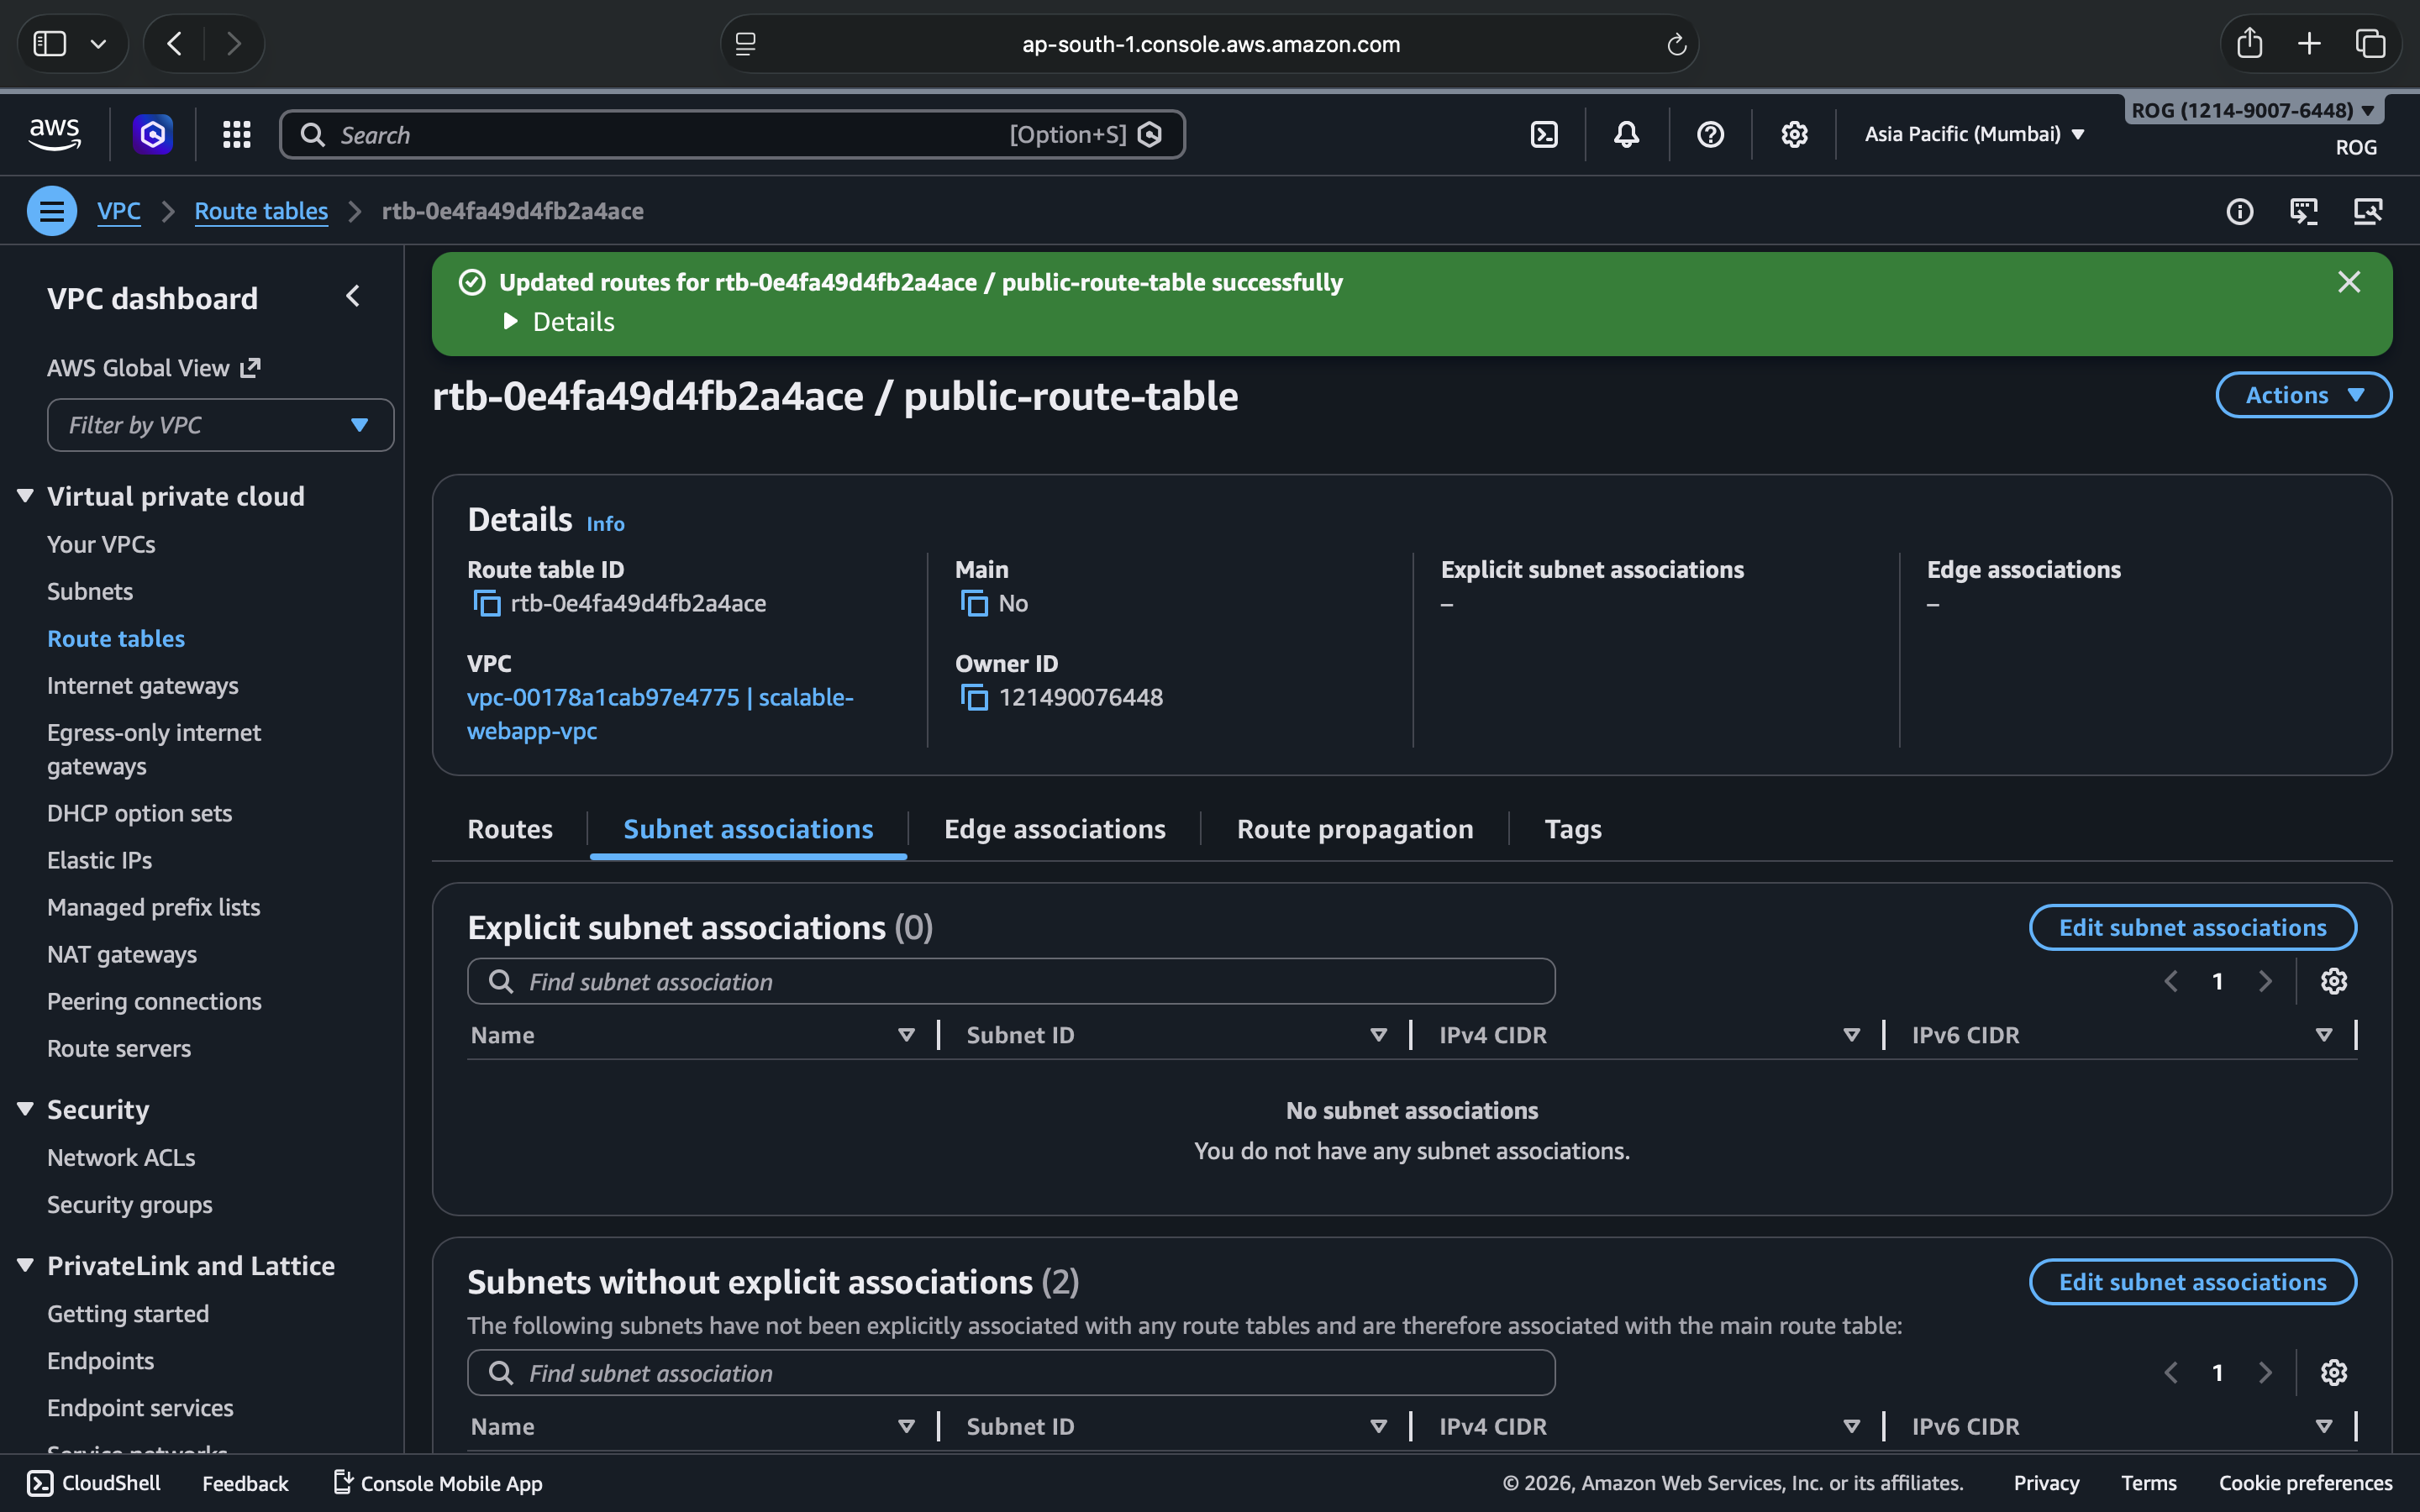
Task: Expand the Details disclosure in banner
Action: coord(560,322)
